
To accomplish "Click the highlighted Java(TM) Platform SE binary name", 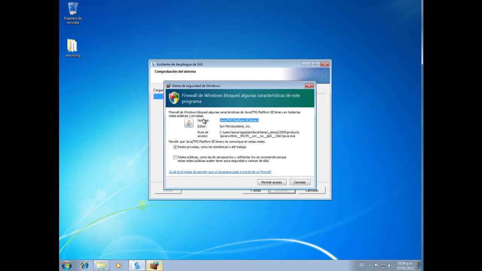I will 239,120.
